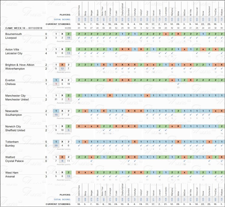Select the blue 1 outcome box for Tottenham match

[x=56, y=142]
